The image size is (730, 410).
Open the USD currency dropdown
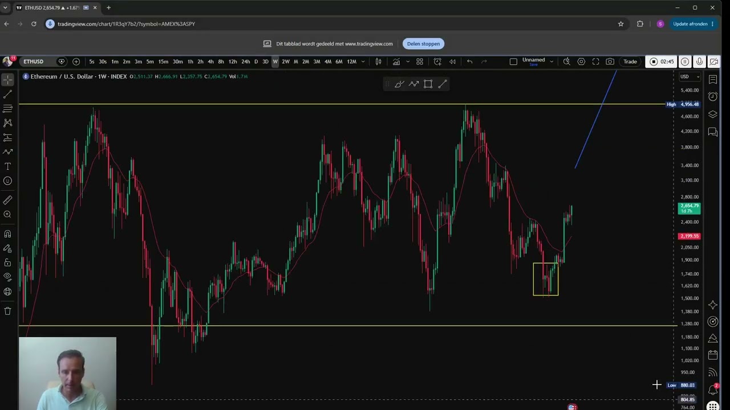690,77
